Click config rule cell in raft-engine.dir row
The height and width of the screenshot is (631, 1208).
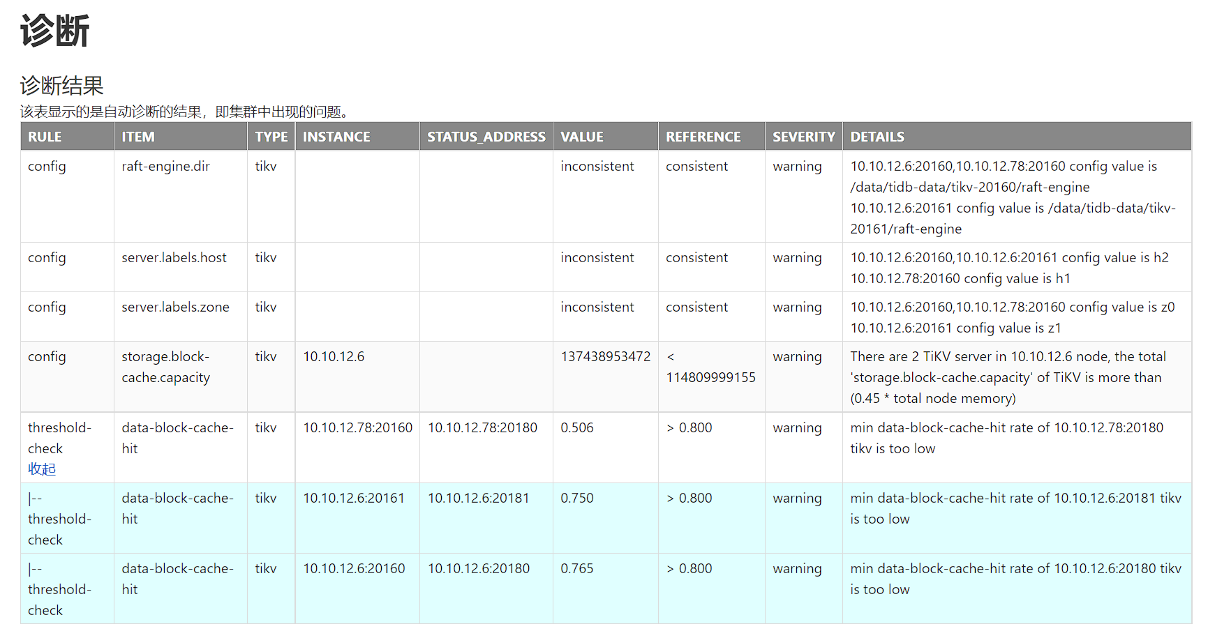click(x=47, y=167)
